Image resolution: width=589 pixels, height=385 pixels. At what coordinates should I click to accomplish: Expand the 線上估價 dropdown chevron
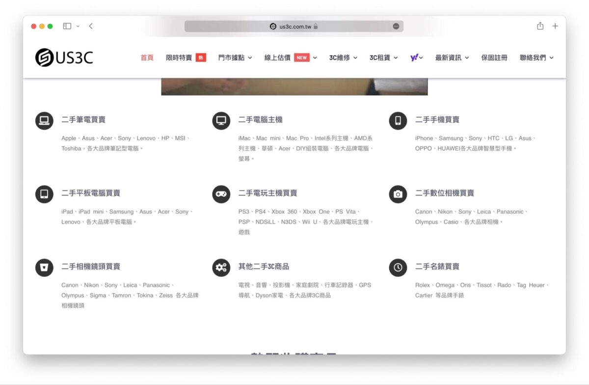[315, 57]
